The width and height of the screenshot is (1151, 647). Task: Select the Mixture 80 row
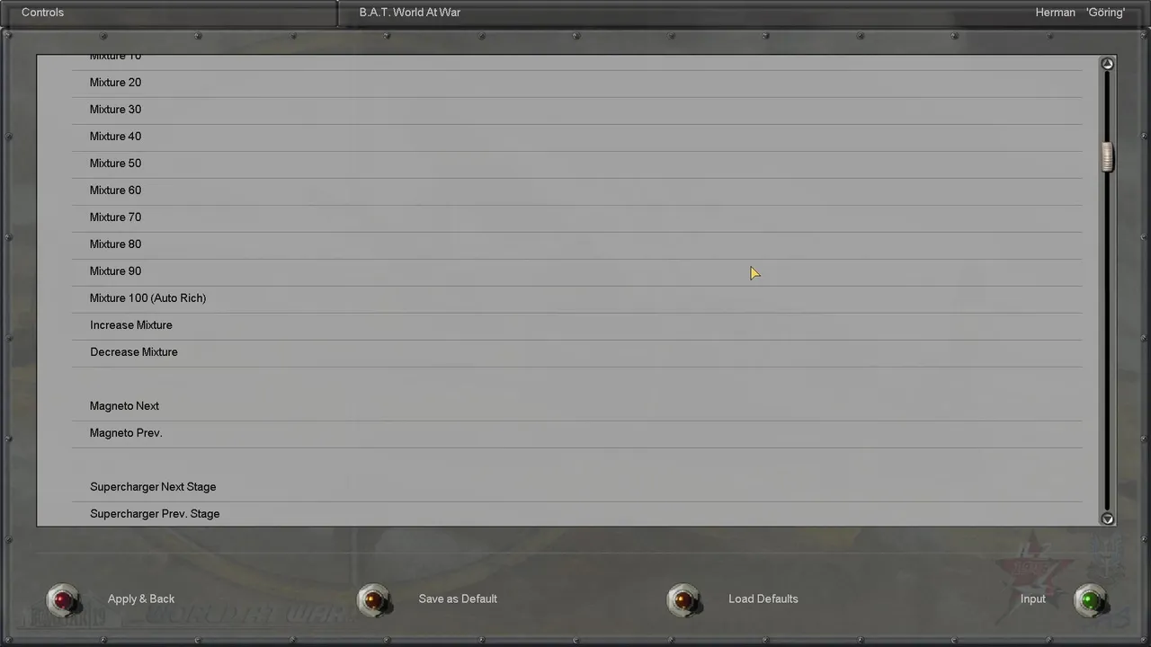(x=577, y=244)
